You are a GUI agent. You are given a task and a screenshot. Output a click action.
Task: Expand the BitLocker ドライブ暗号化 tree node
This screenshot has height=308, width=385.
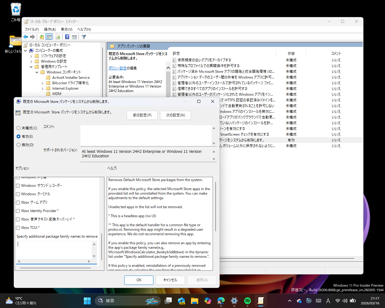point(42,83)
